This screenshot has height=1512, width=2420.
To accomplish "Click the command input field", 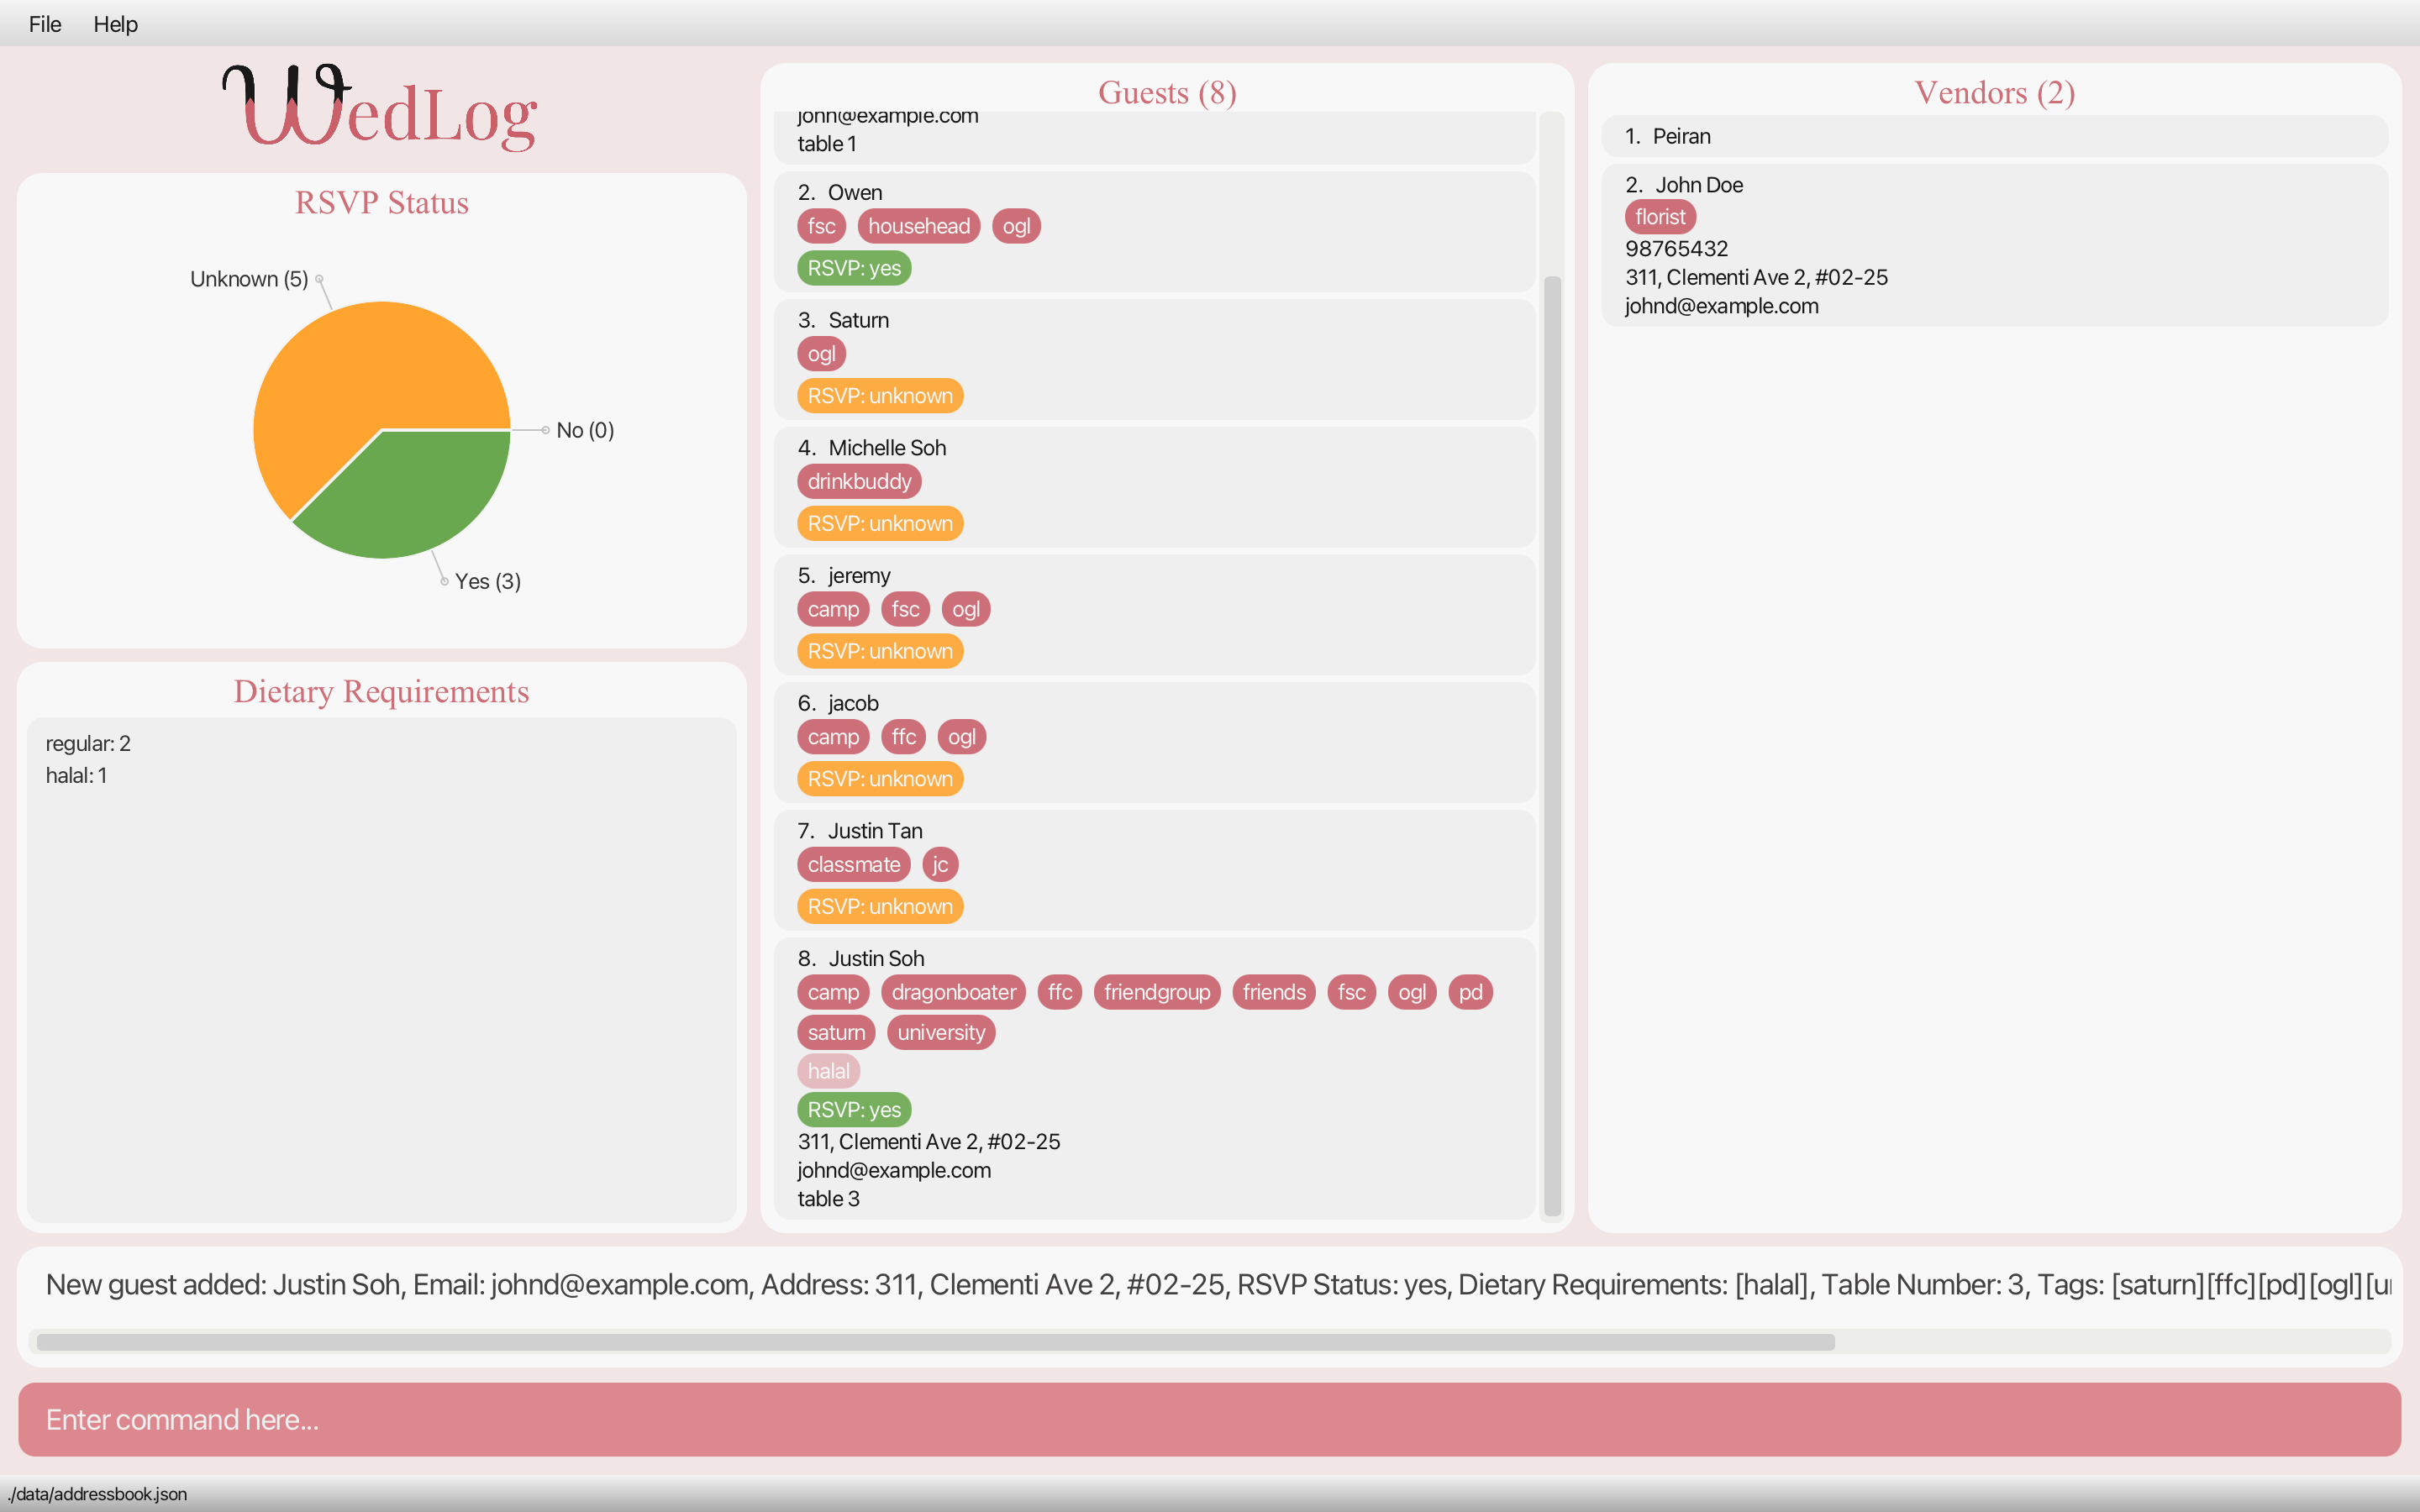I will click(x=1208, y=1419).
